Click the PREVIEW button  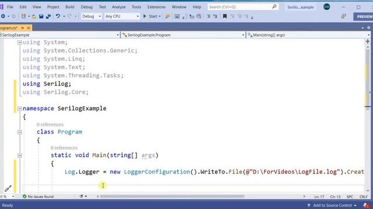pyautogui.click(x=364, y=17)
